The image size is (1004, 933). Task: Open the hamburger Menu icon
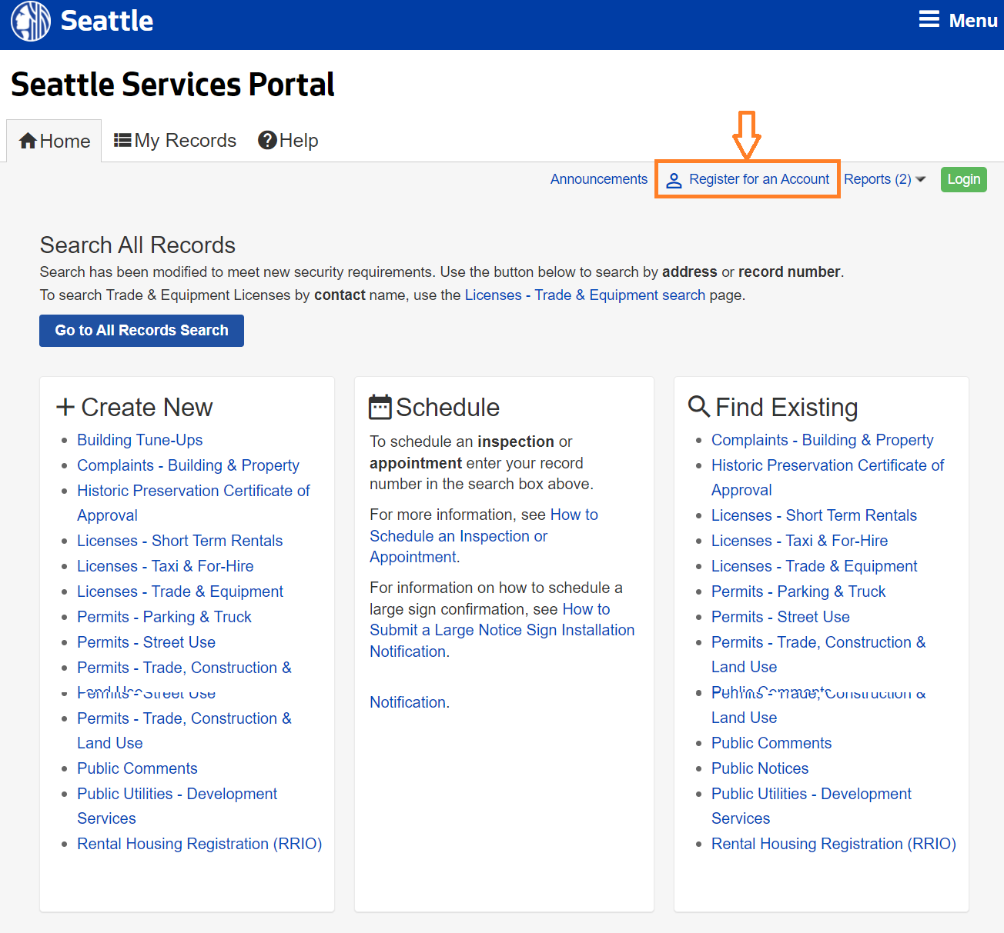tap(929, 19)
